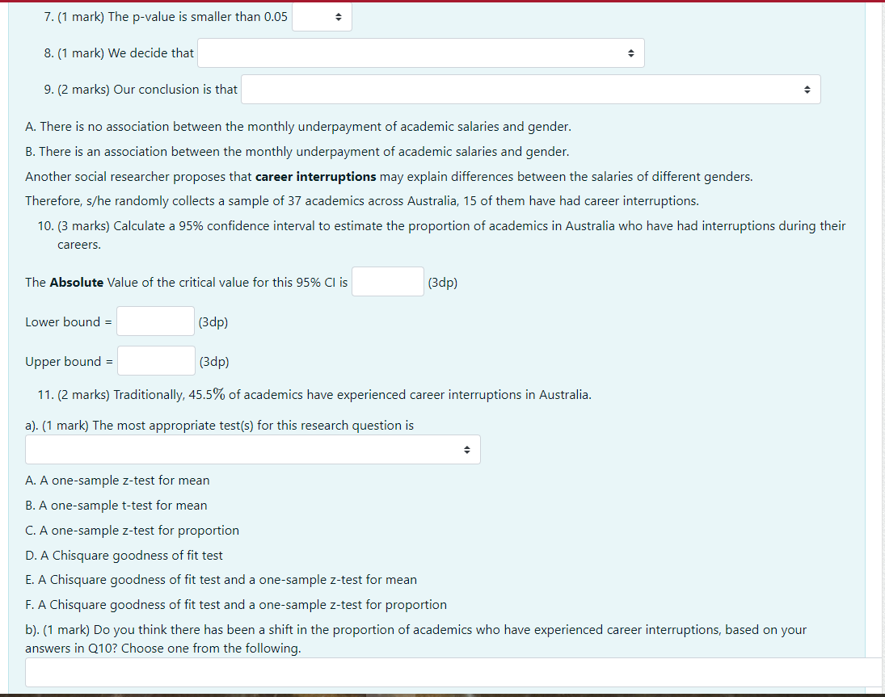The image size is (885, 697).
Task: Click the '7. (1 mark) The p-value' label
Action: (x=166, y=17)
